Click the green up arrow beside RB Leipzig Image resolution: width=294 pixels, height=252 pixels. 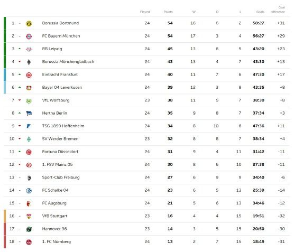coord(20,49)
